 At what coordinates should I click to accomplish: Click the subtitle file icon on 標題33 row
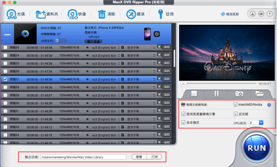123,127
